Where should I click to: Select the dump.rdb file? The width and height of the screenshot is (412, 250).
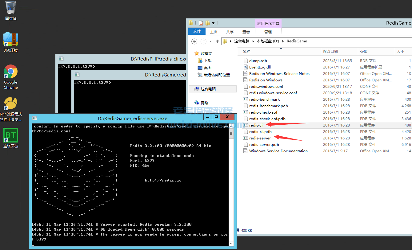[x=258, y=61]
